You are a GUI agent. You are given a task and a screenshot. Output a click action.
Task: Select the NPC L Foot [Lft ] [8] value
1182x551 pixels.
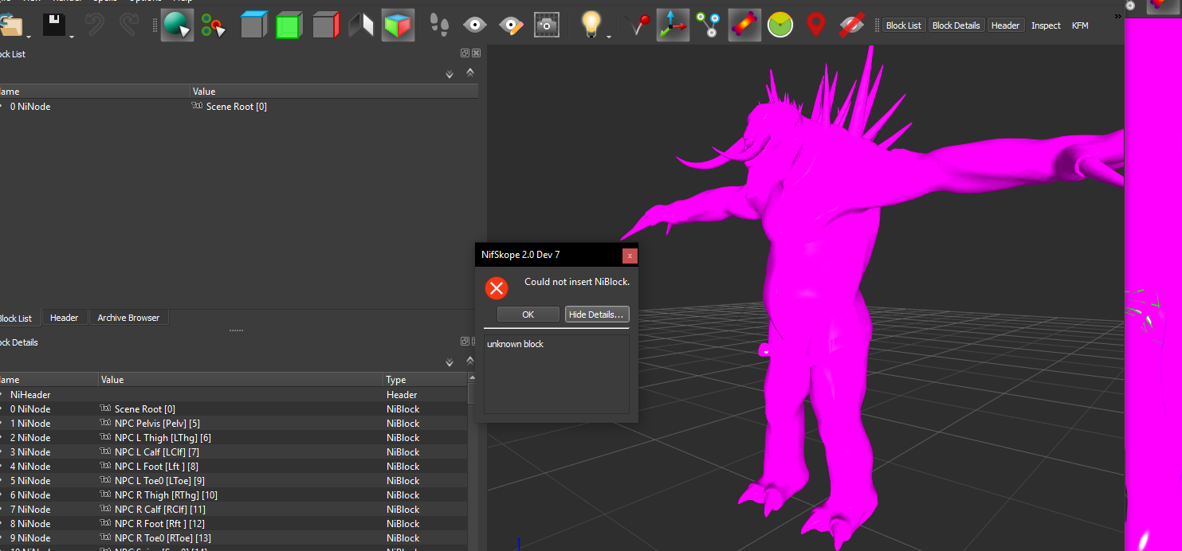coord(156,466)
